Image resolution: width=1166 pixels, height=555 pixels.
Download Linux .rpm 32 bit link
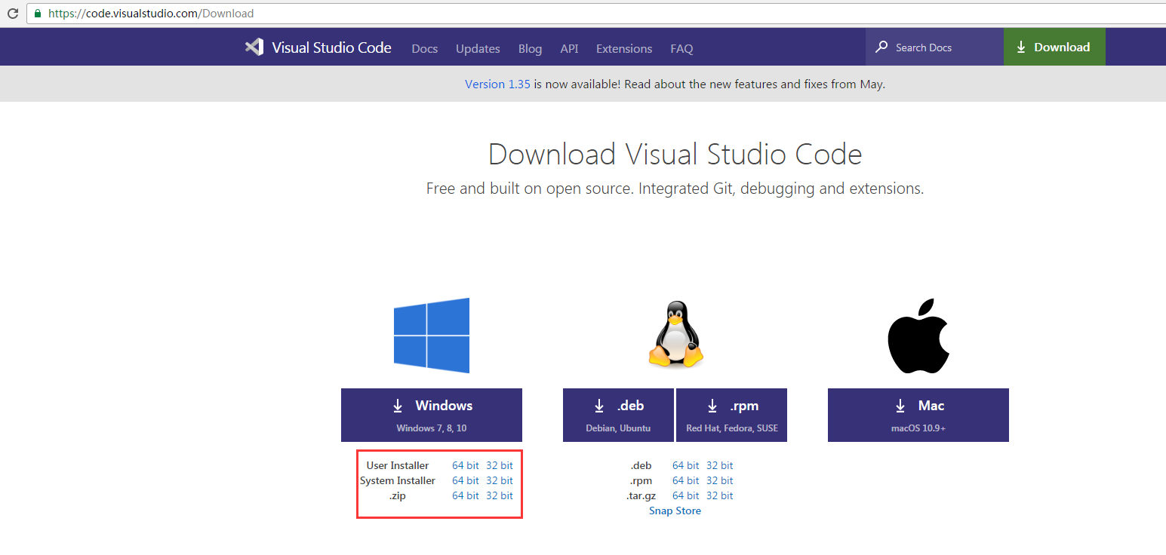click(720, 480)
